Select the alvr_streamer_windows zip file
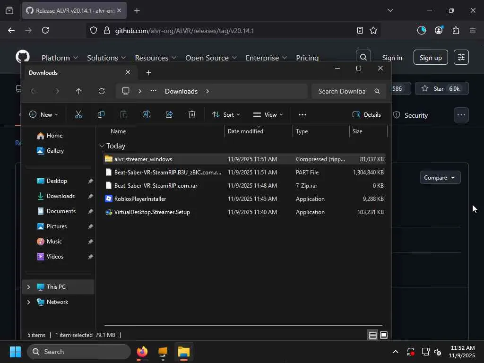The image size is (484, 363). (244, 159)
